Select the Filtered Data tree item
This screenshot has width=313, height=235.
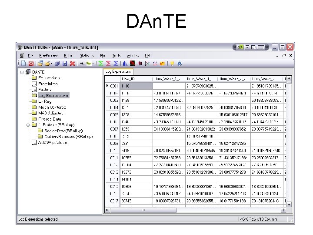pos(50,119)
